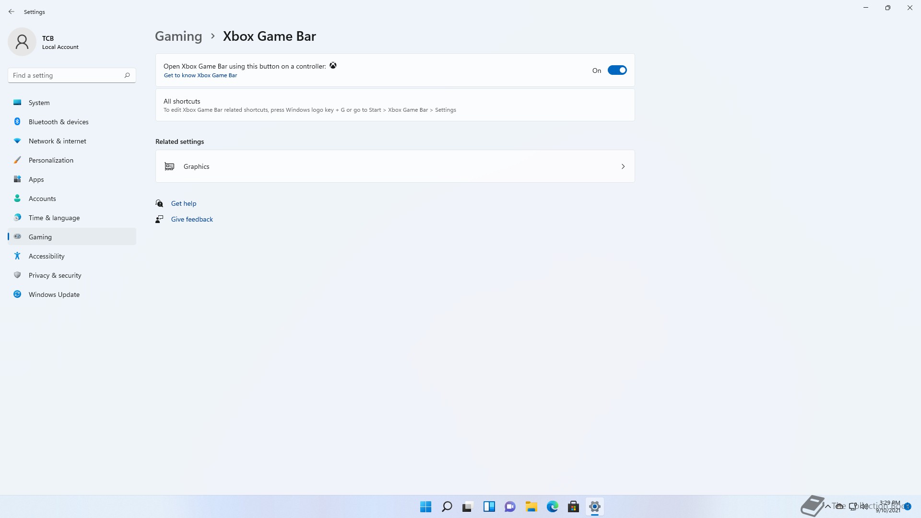Open the Windows Start menu on the taskbar
The height and width of the screenshot is (518, 921).
[425, 506]
